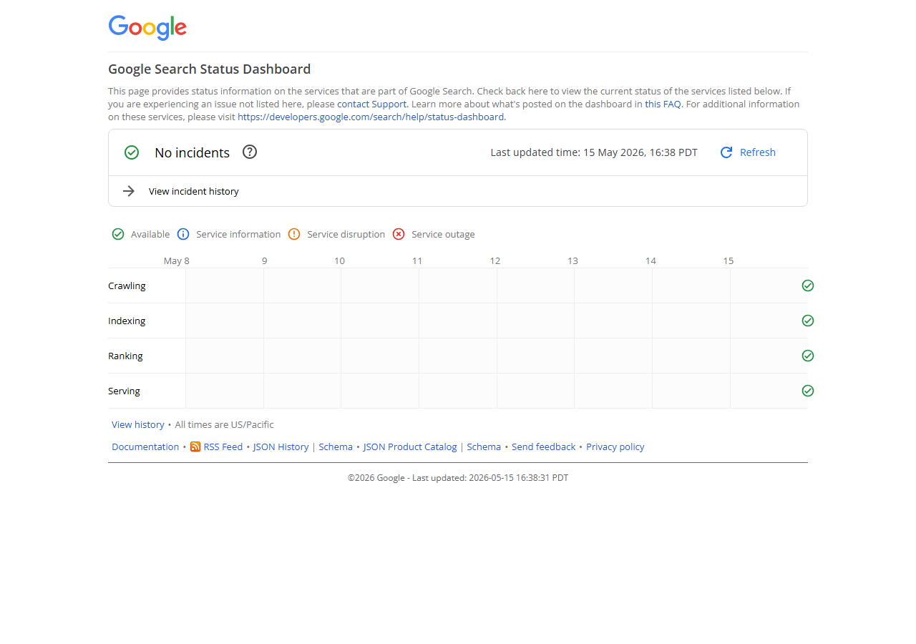This screenshot has width=916, height=644.
Task: Open the Privacy policy link
Action: [615, 447]
